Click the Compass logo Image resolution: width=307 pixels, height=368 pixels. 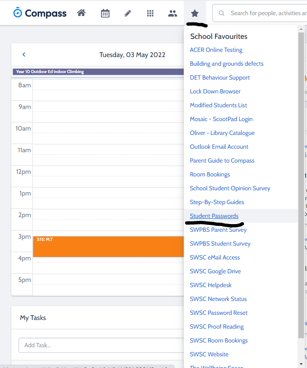(40, 13)
